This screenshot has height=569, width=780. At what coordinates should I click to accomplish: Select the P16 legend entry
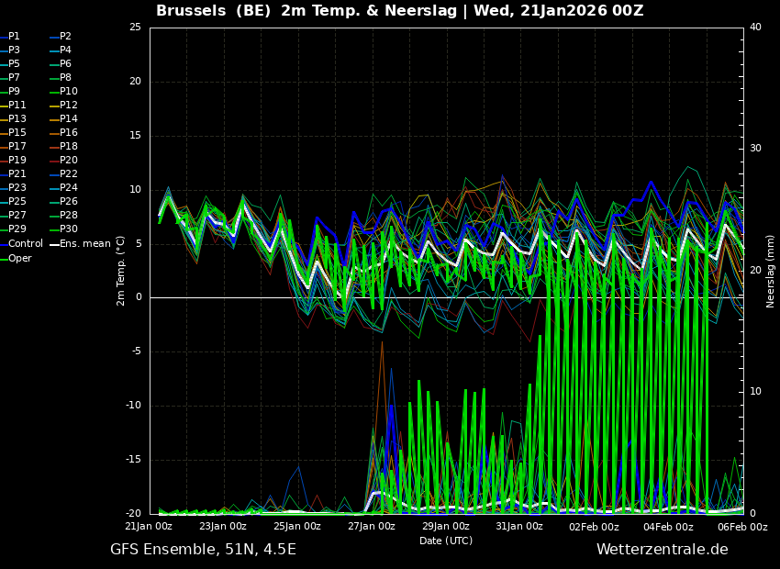pos(68,133)
